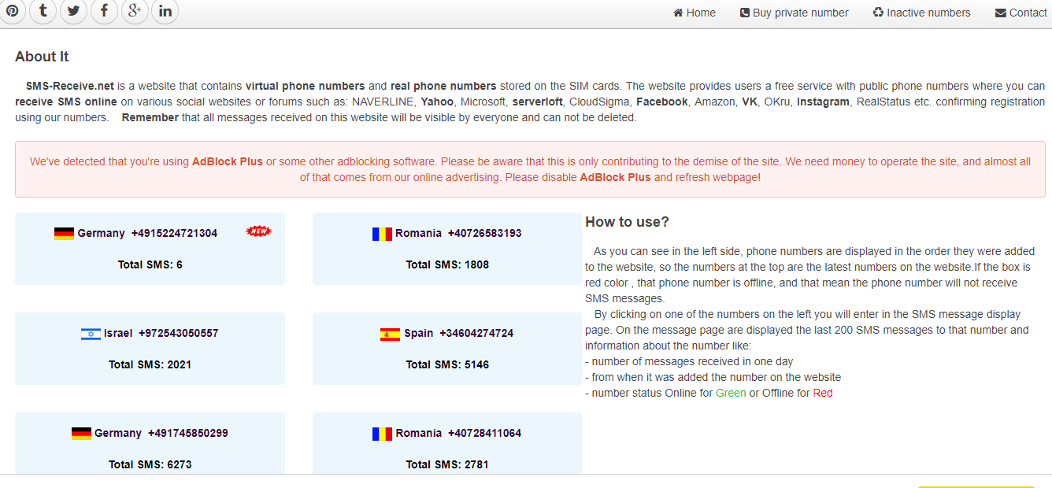1052x488 pixels.
Task: Click the LinkedIn share icon
Action: (x=165, y=11)
